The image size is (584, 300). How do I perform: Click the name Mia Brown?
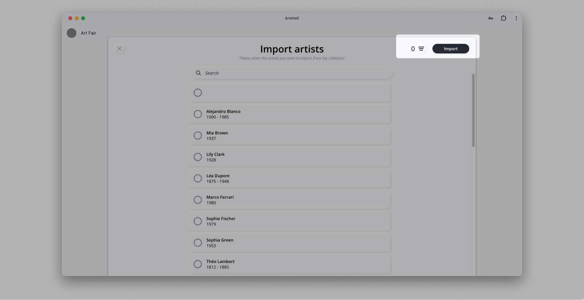(x=217, y=133)
